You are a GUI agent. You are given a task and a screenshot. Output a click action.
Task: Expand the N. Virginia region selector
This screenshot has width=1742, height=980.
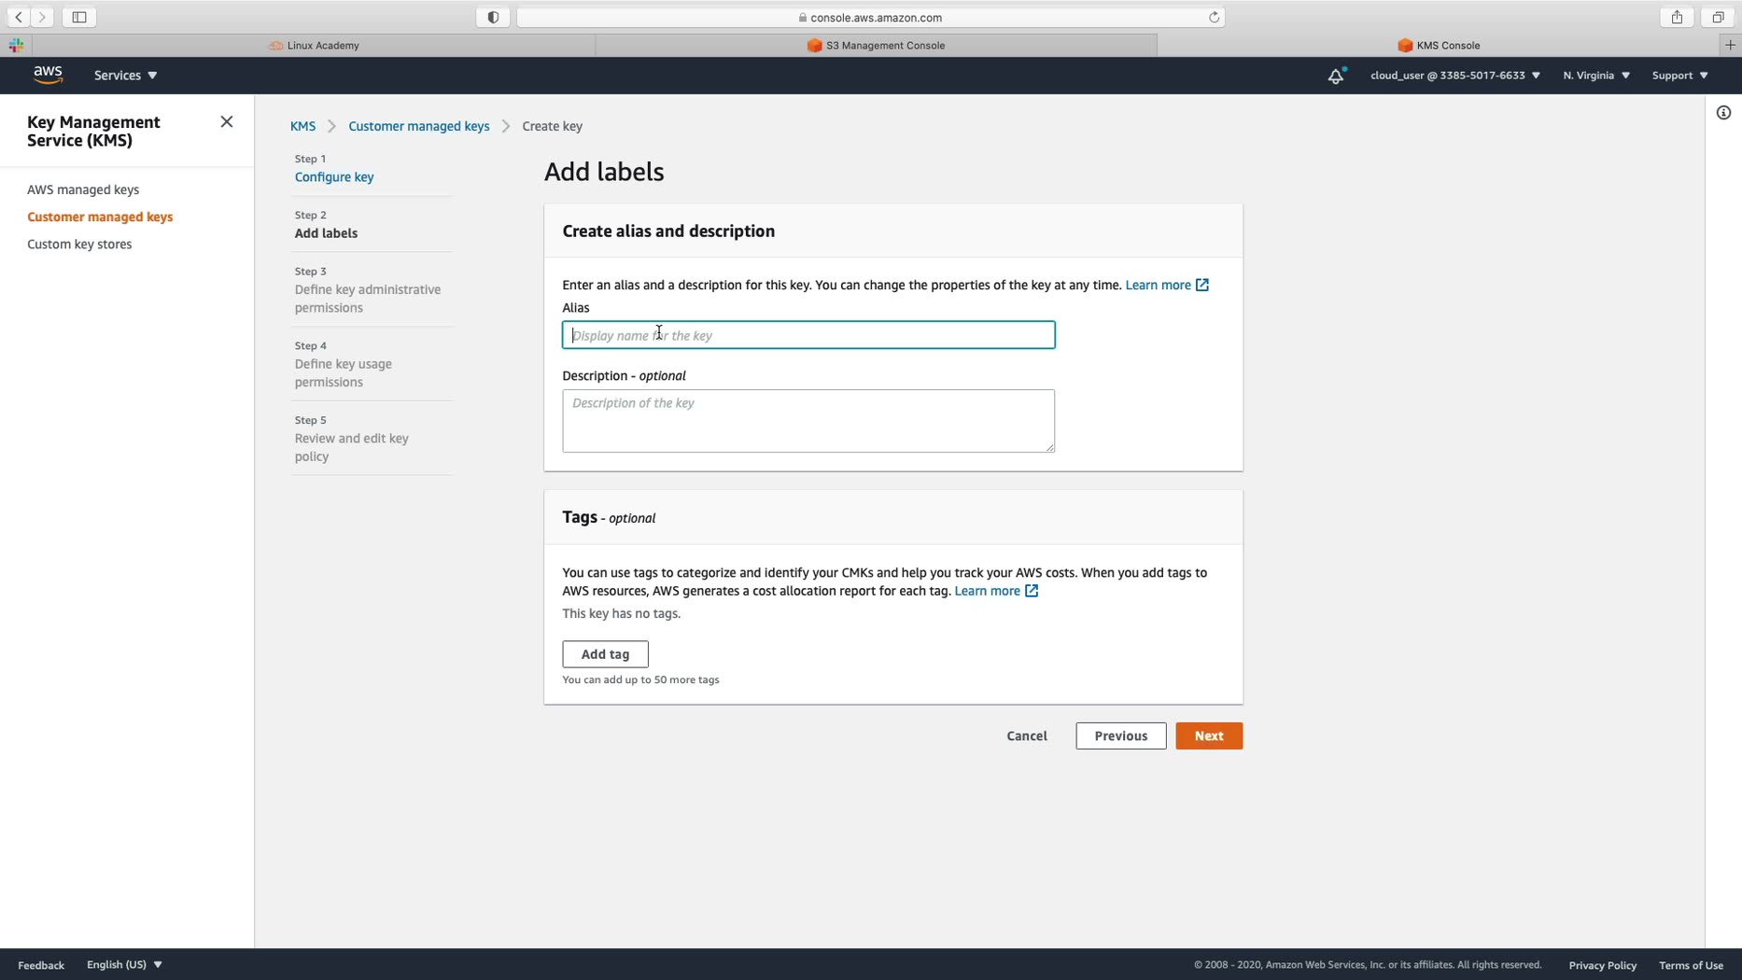coord(1596,76)
